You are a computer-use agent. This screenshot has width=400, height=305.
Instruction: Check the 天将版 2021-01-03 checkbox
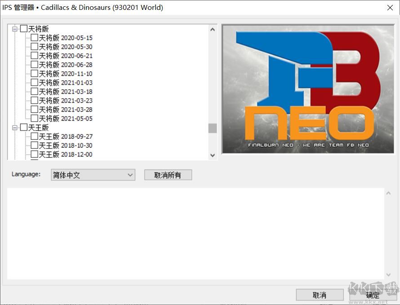[35, 83]
